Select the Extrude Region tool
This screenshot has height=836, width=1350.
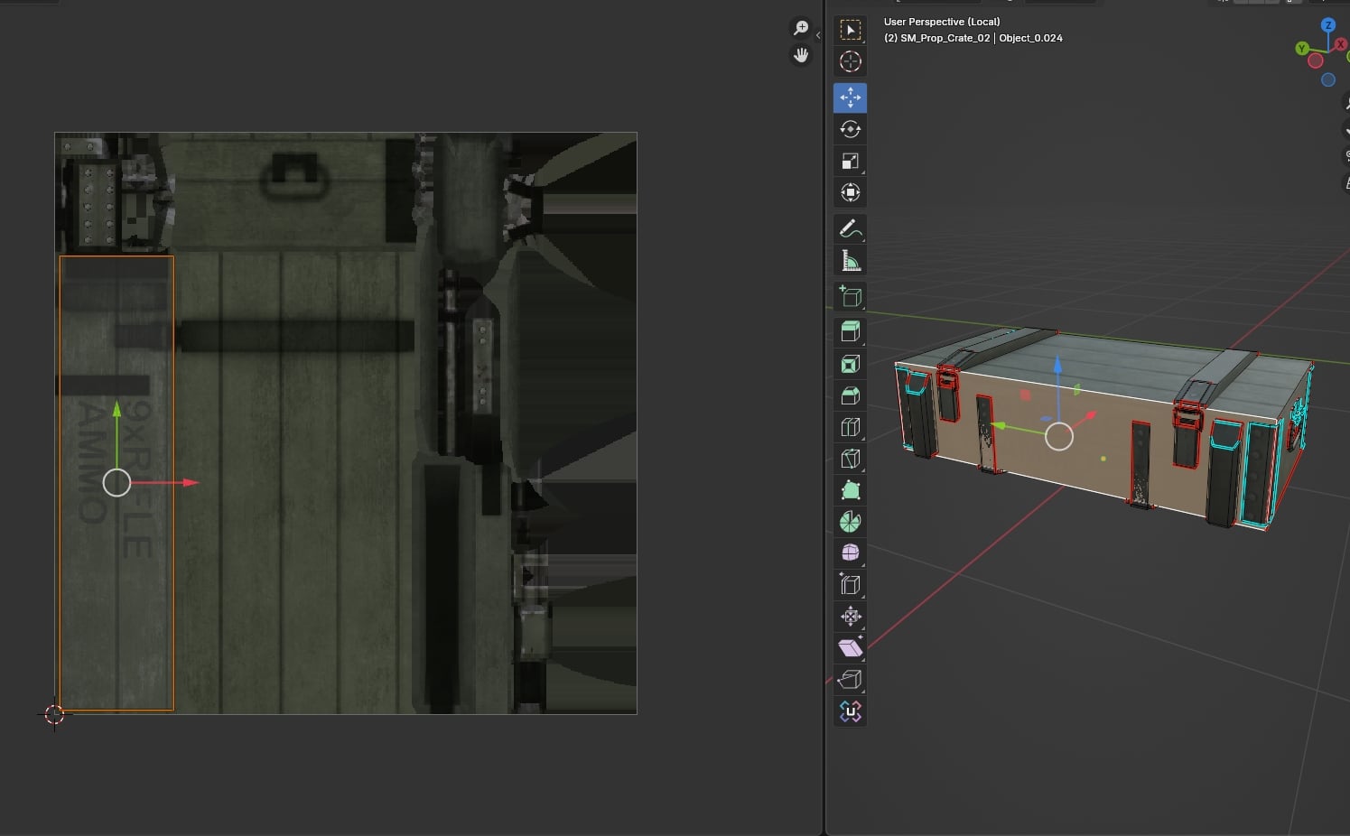point(850,331)
